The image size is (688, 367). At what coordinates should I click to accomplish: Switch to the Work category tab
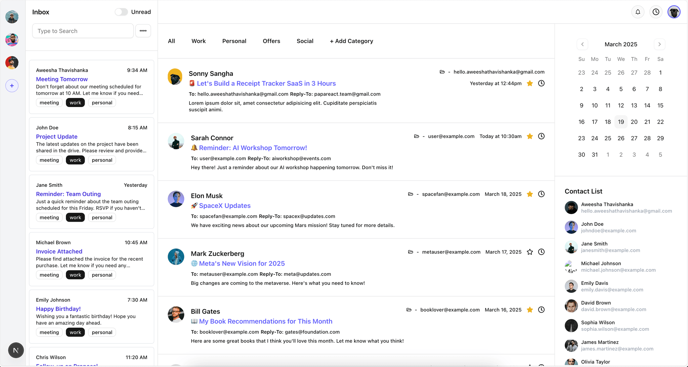pyautogui.click(x=199, y=41)
